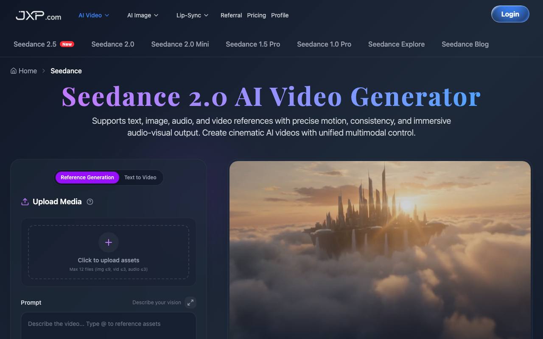Click the Home breadcrumb link
Viewport: 543px width, 339px height.
pos(24,71)
